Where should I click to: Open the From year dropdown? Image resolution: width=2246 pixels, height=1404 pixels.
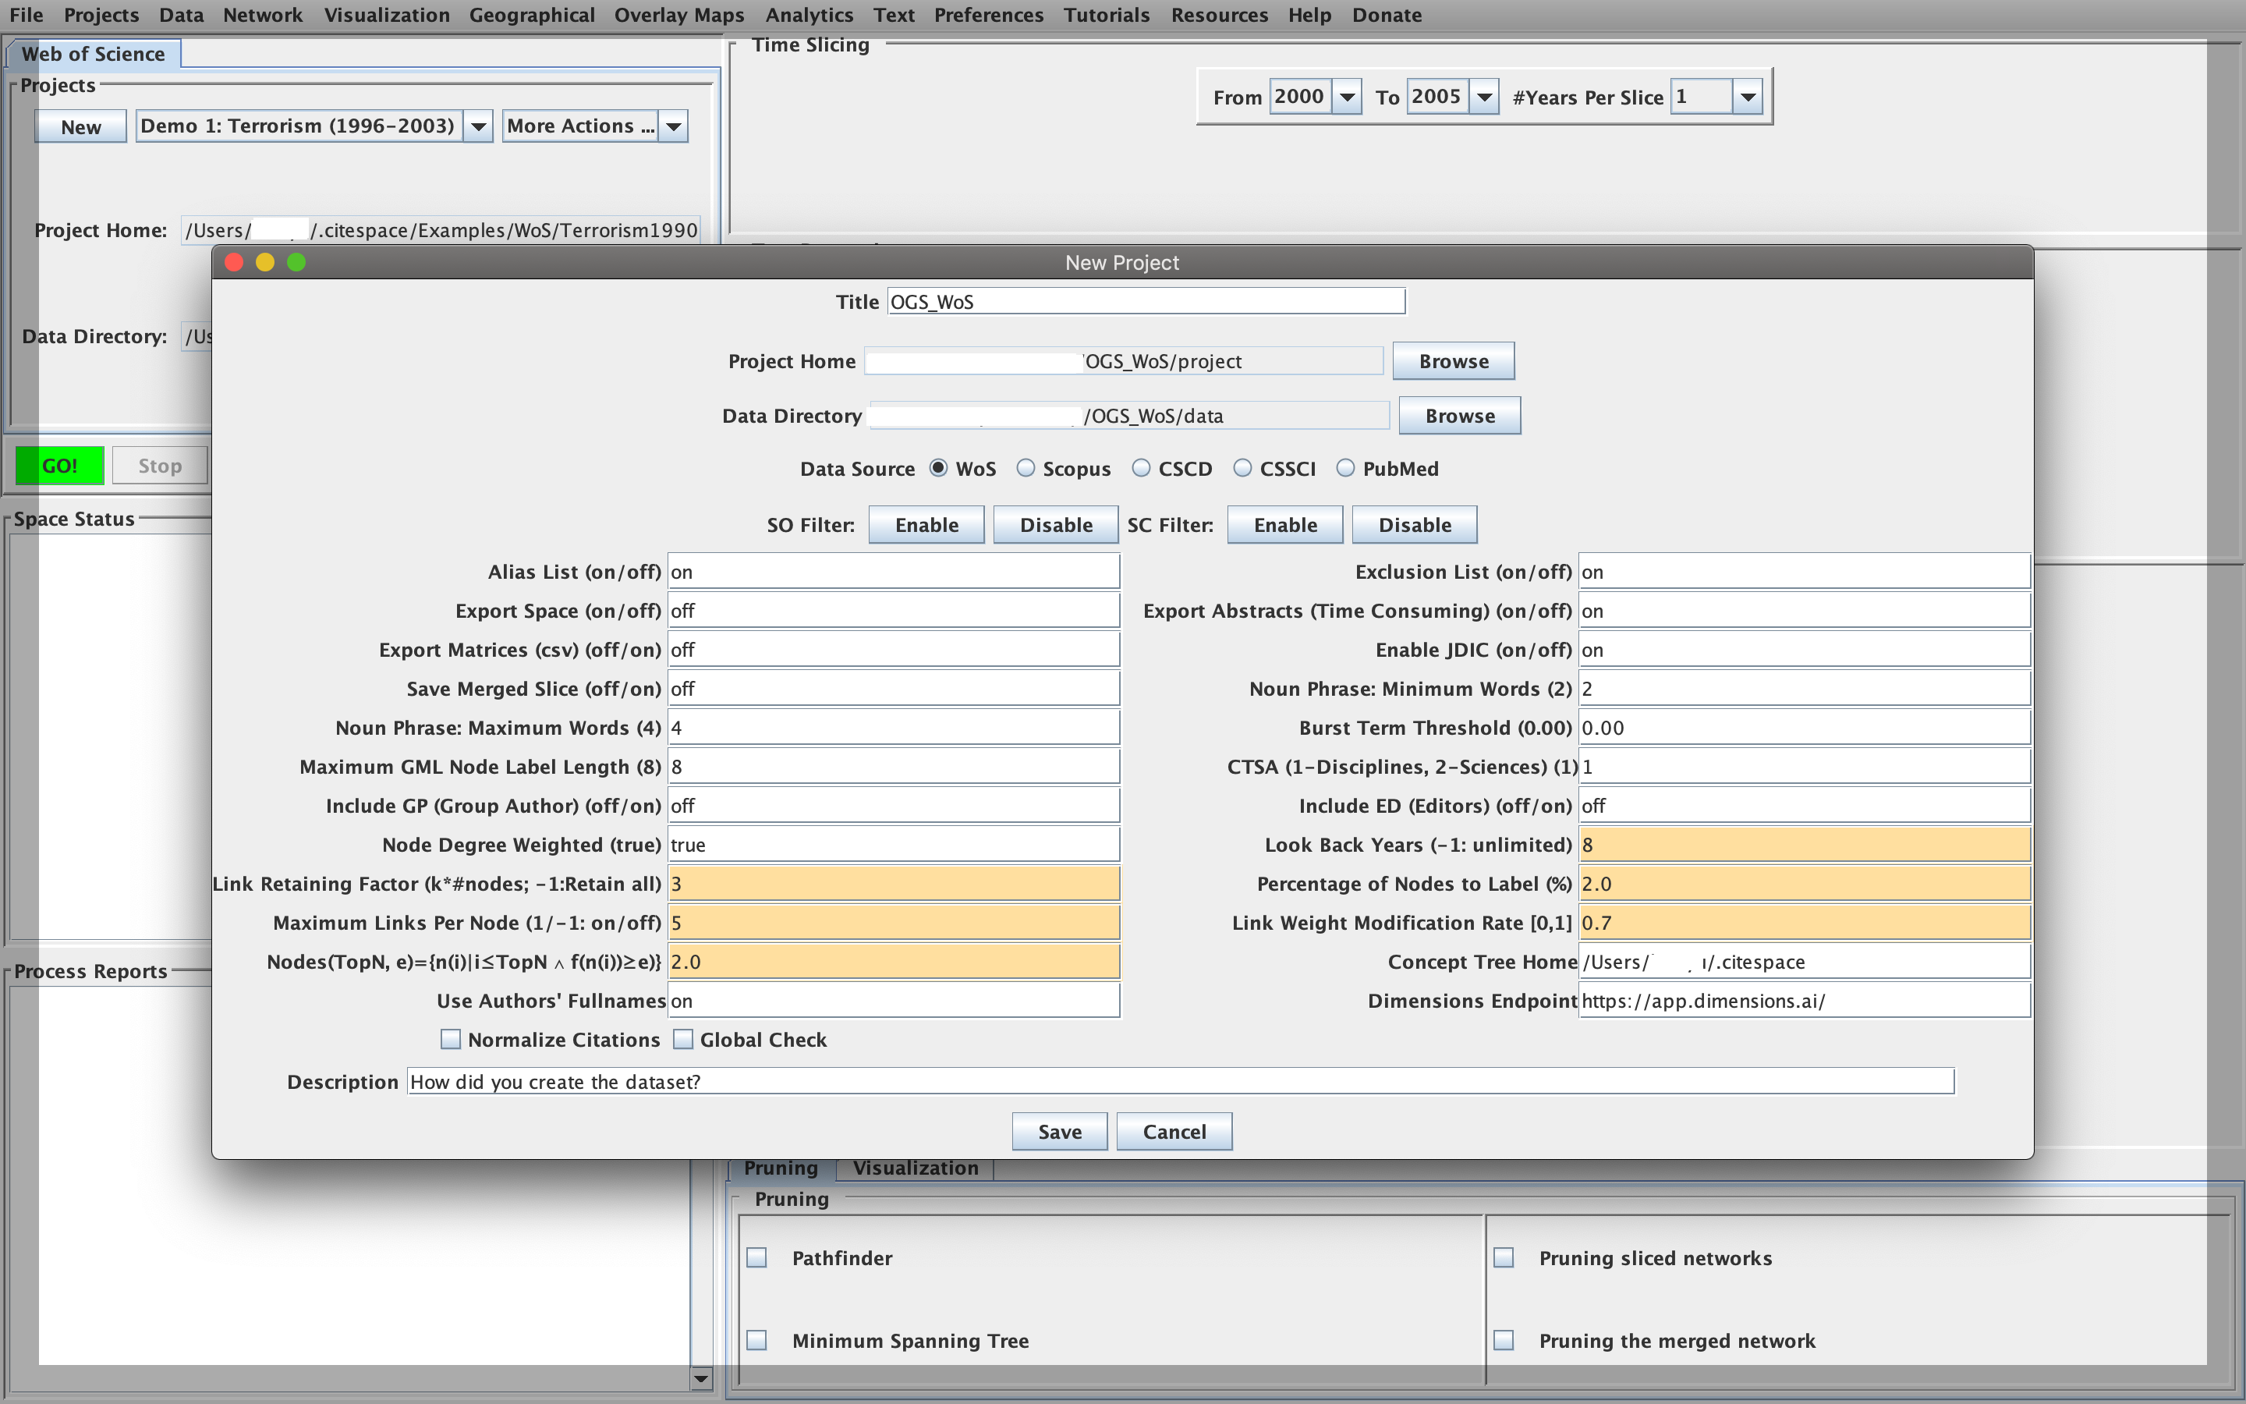[x=1347, y=97]
